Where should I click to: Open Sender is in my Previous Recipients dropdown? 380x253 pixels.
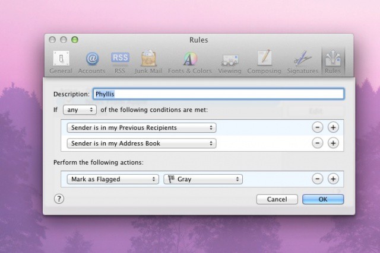(141, 128)
